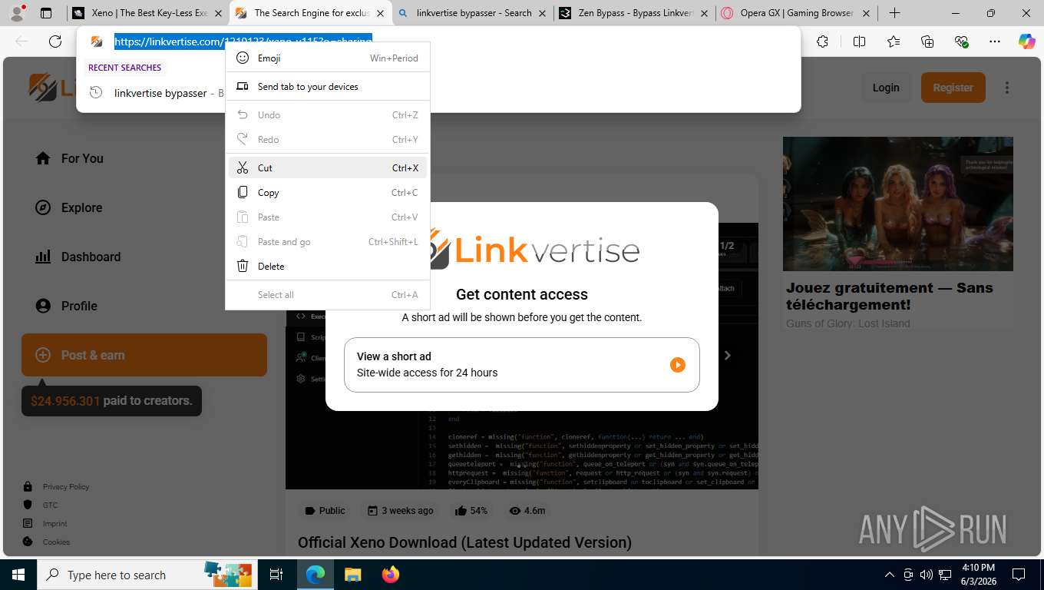Click the selected URL in address bar
This screenshot has height=590, width=1044.
click(x=243, y=41)
